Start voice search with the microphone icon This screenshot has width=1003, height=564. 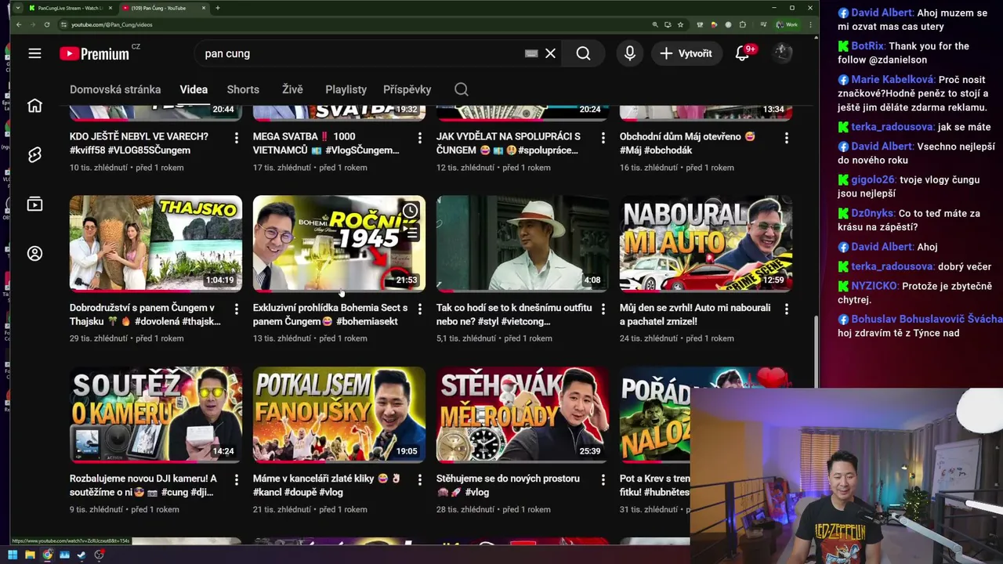tap(629, 53)
